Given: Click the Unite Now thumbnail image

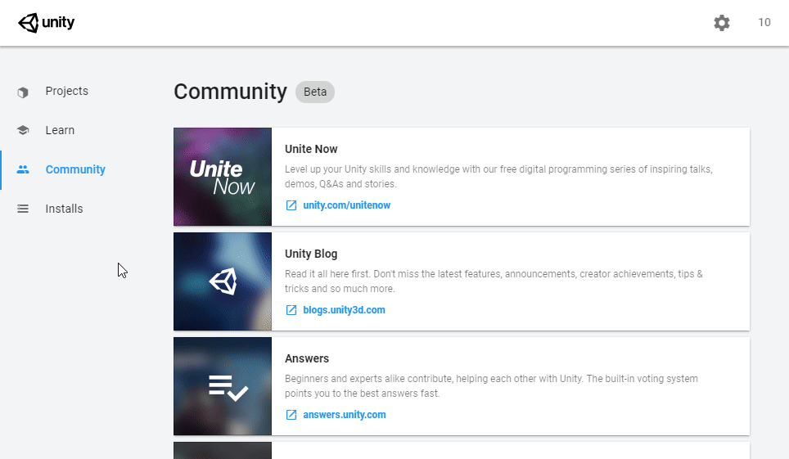Looking at the screenshot, I should coord(223,177).
